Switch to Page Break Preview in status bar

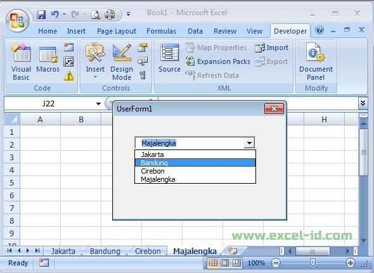coord(236,263)
